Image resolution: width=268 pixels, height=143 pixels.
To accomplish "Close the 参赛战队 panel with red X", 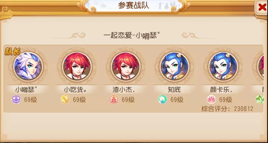I will coord(262,7).
